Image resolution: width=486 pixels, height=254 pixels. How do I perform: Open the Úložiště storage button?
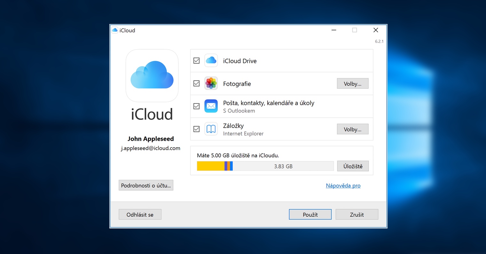pyautogui.click(x=353, y=166)
